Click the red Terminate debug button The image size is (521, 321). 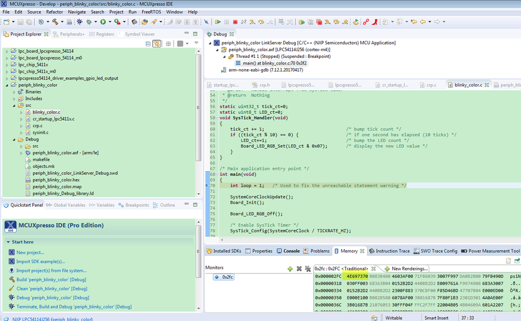click(x=235, y=22)
